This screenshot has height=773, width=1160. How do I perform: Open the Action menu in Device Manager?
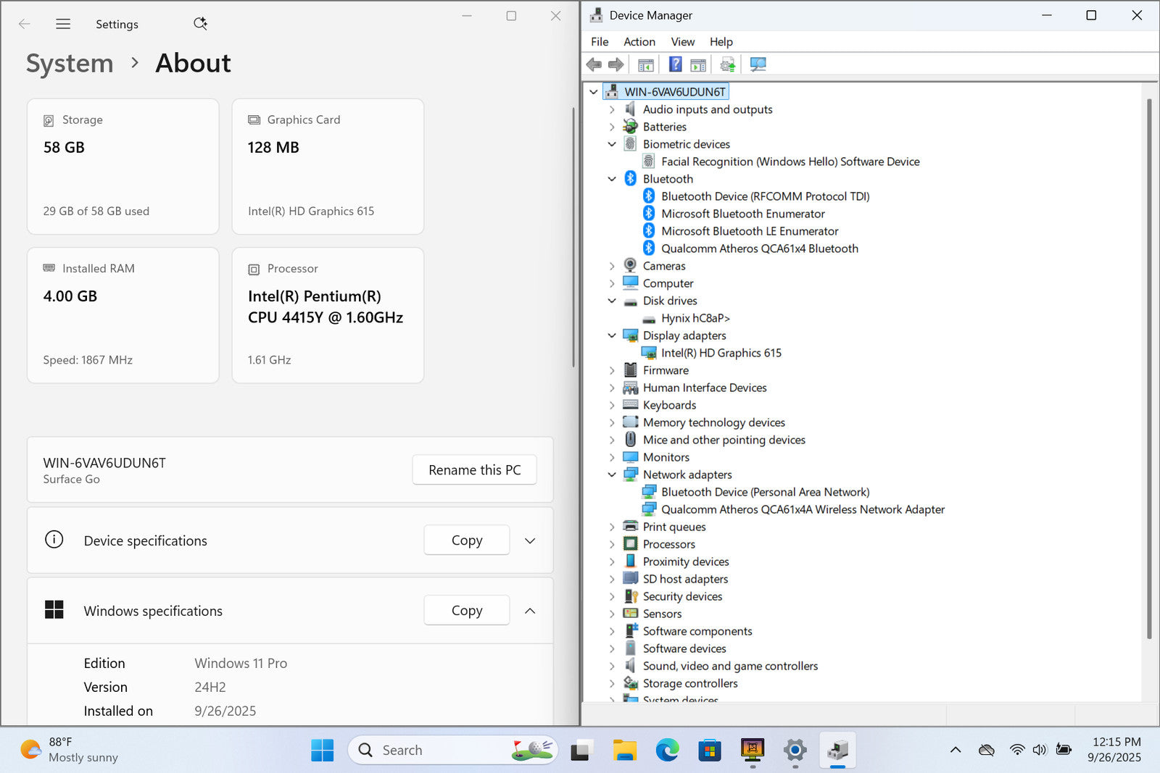(x=639, y=42)
